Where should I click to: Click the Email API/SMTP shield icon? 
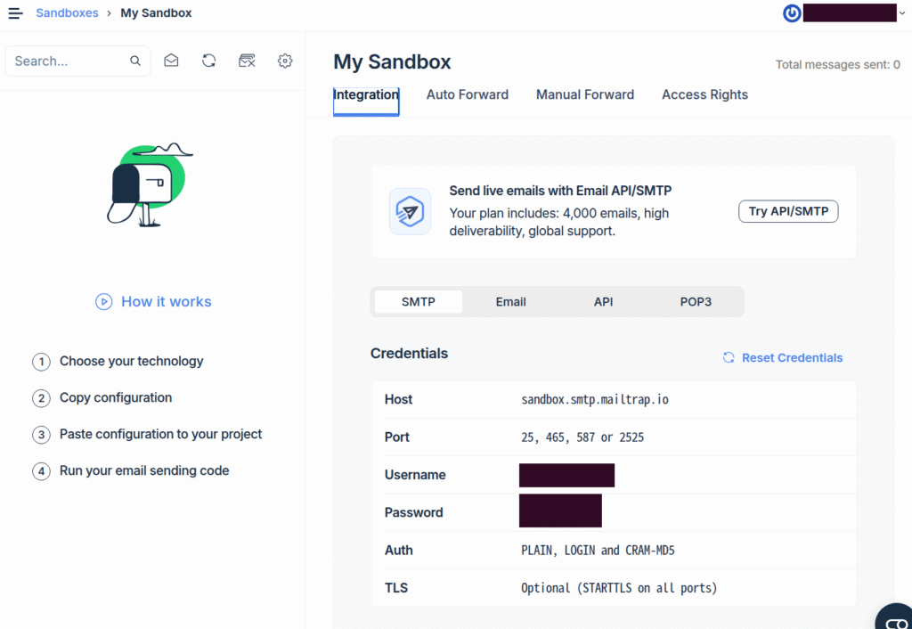410,211
